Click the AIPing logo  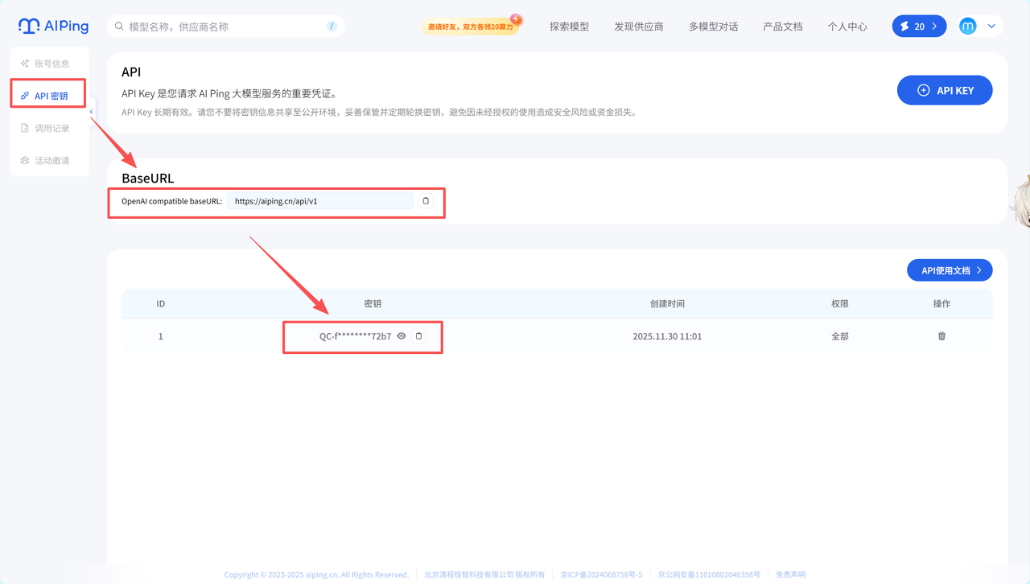pos(53,27)
